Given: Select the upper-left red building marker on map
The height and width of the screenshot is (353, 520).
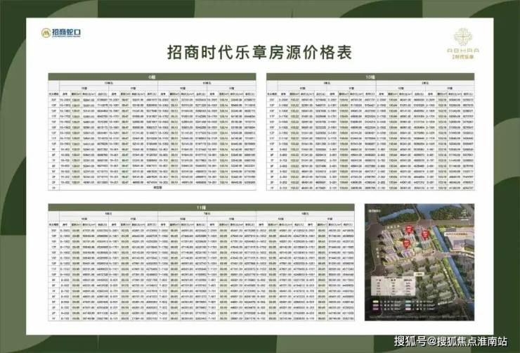Looking at the screenshot, I should (x=409, y=229).
